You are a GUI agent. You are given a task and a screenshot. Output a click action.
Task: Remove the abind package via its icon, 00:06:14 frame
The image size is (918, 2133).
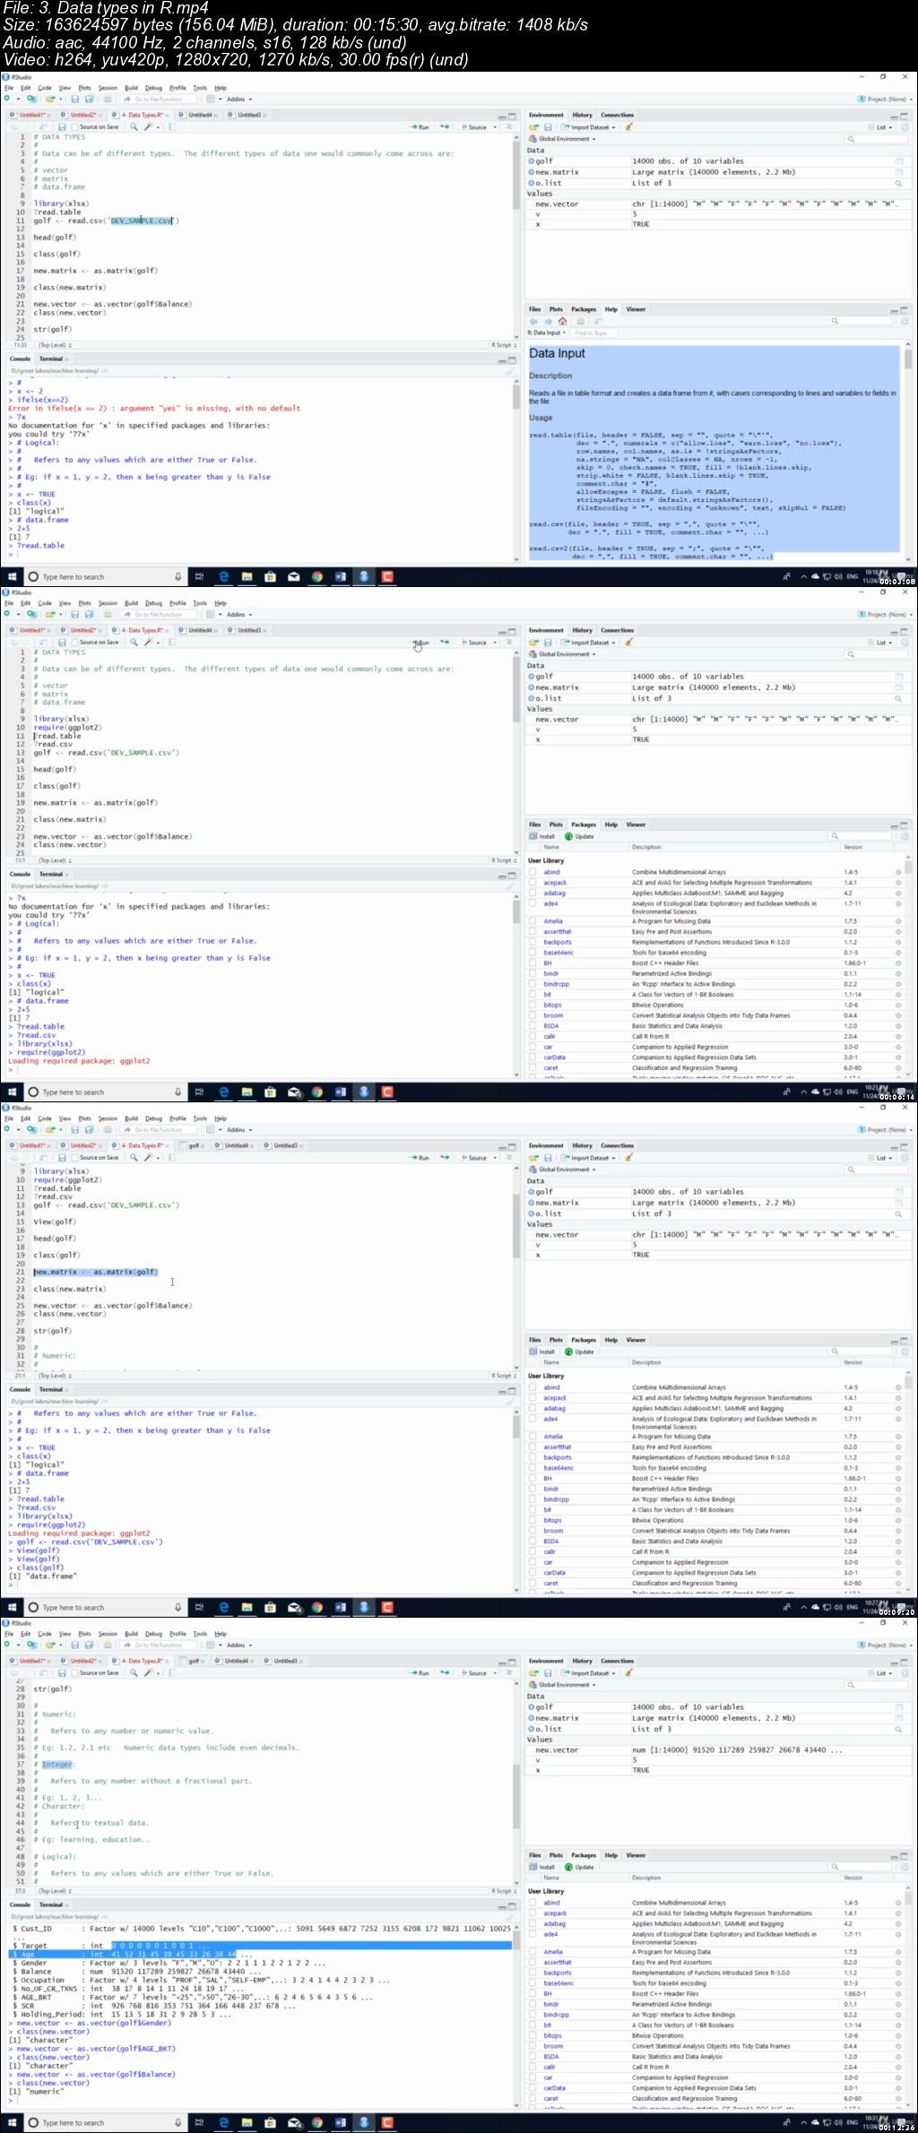tap(898, 872)
